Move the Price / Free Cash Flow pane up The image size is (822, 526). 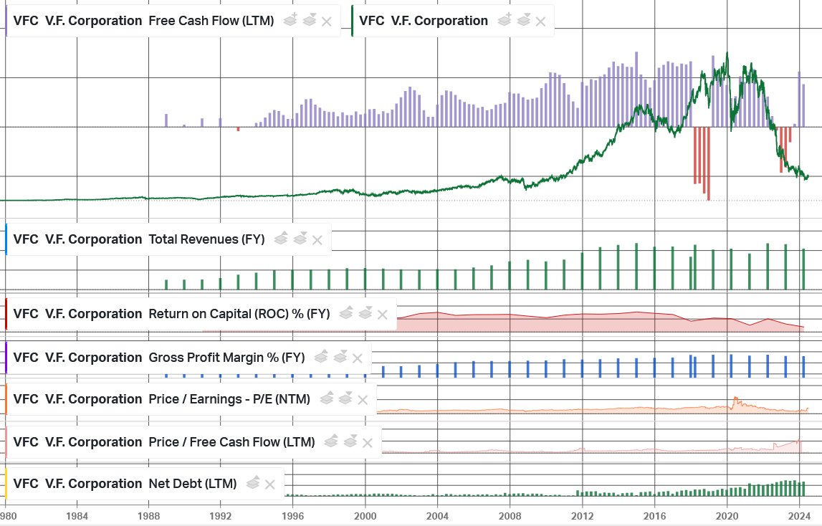(x=331, y=441)
